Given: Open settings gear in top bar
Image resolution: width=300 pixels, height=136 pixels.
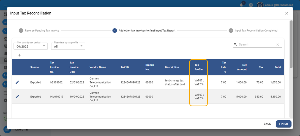Looking at the screenshot, I should click(x=251, y=5).
